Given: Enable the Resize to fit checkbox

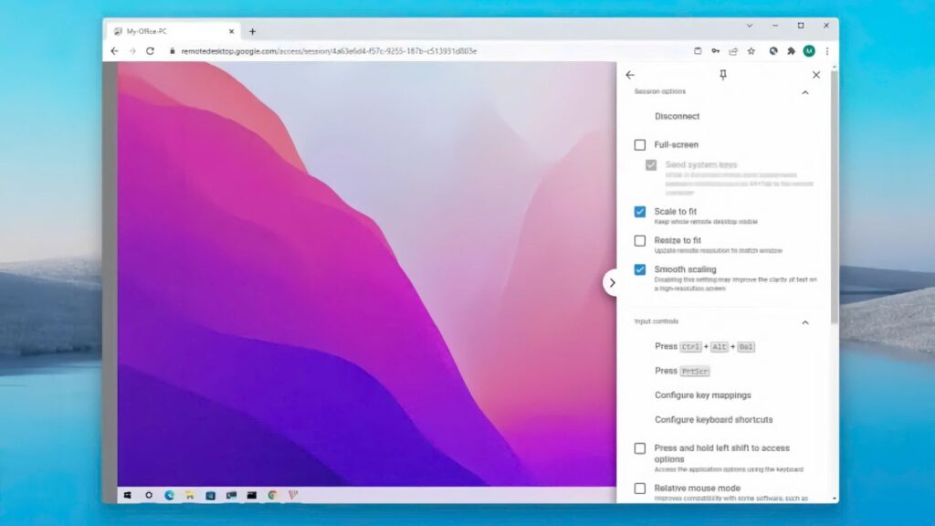Looking at the screenshot, I should 640,241.
